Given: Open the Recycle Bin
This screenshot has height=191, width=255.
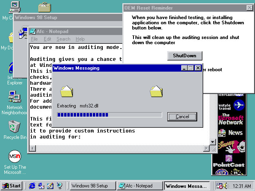Looking at the screenshot, I should [x=14, y=127].
